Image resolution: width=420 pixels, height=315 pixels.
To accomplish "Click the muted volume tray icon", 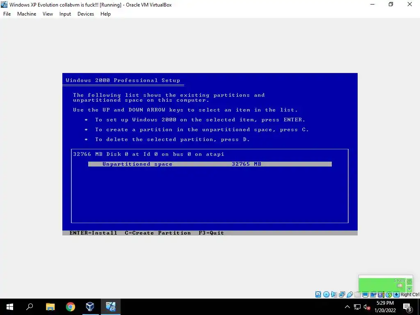I will click(x=367, y=307).
